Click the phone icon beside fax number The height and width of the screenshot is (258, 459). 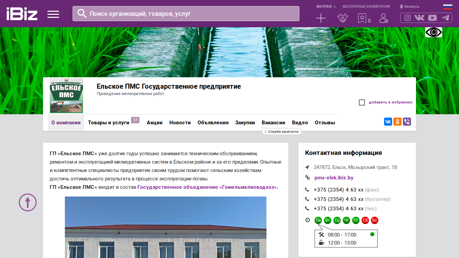(x=307, y=190)
